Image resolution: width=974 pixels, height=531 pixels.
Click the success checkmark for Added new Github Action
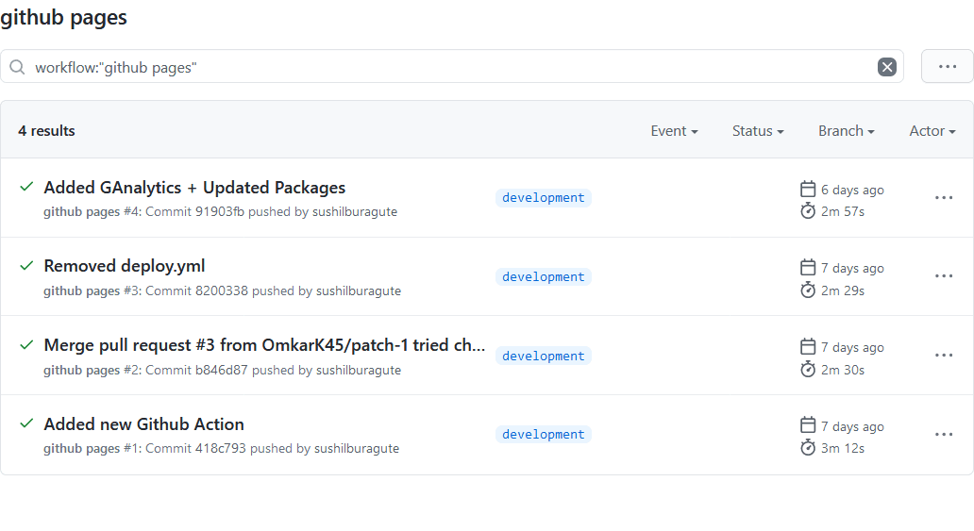[x=26, y=423]
